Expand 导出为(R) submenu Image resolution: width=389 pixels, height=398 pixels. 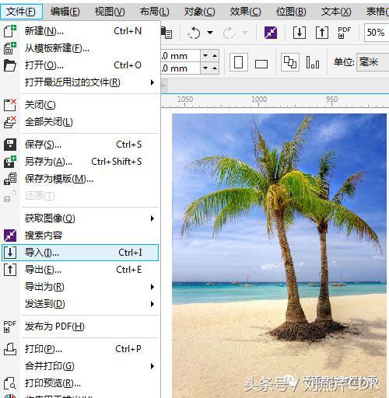pos(80,287)
